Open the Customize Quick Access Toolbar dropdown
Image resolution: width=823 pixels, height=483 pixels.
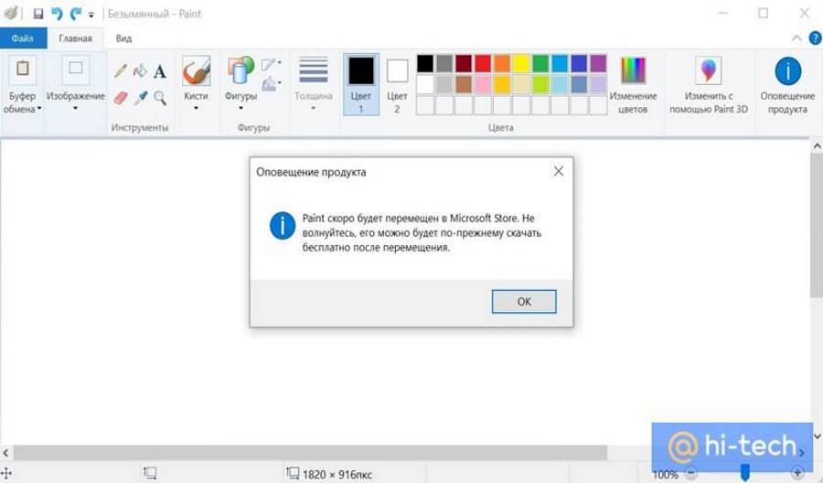coord(91,15)
